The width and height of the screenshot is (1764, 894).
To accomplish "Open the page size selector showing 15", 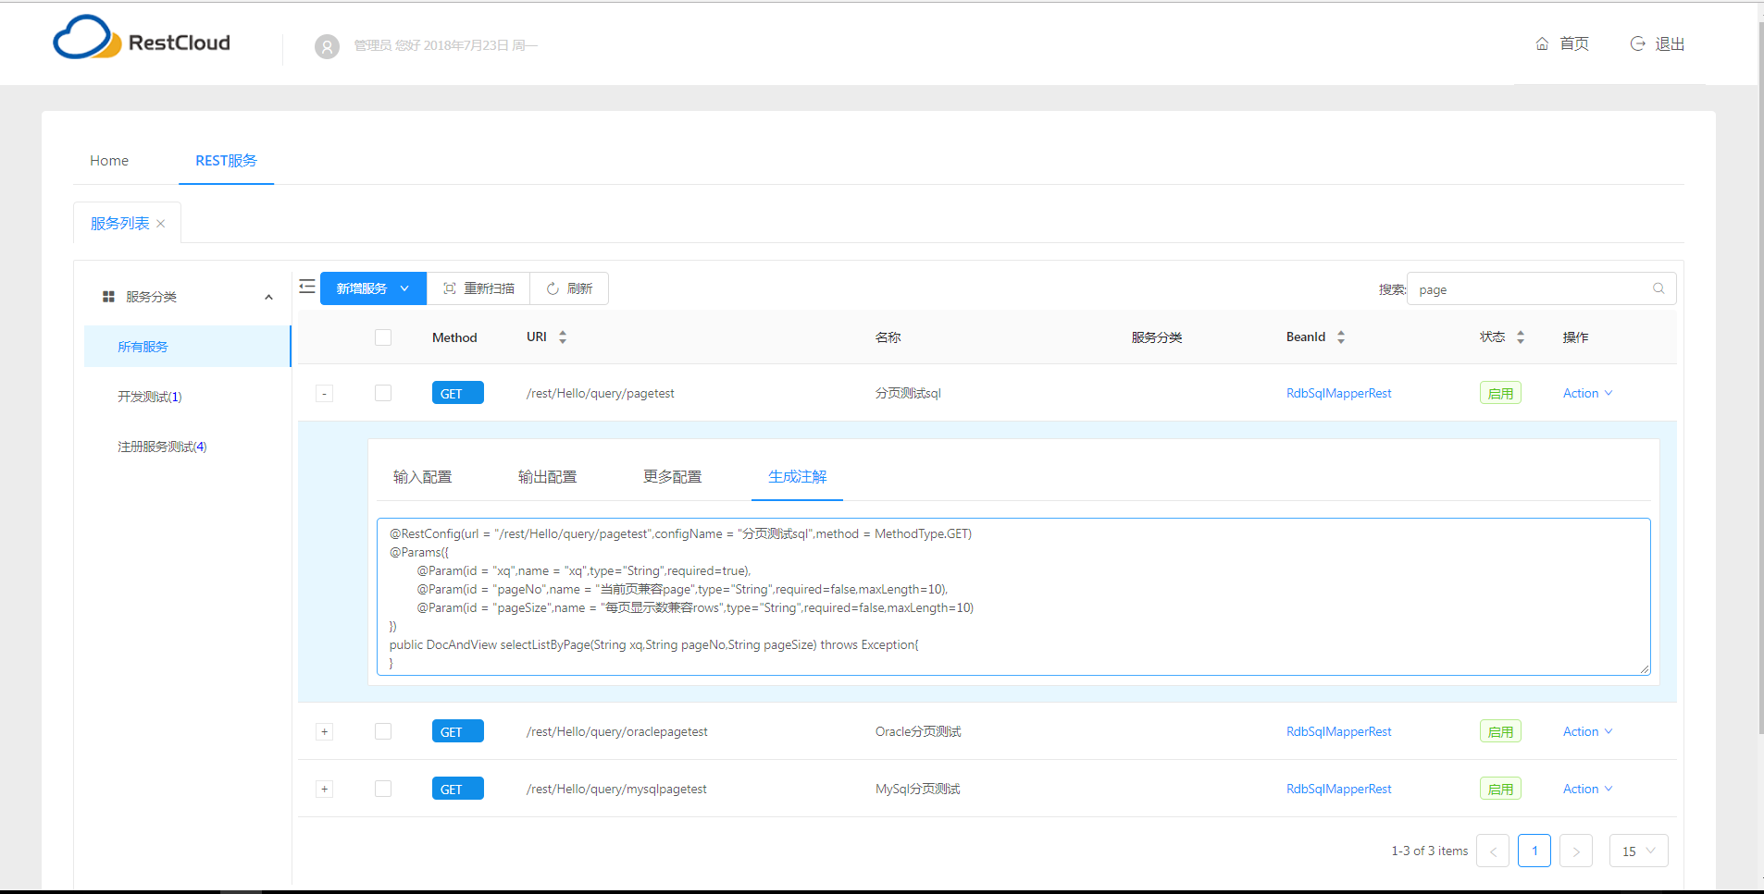I will point(1638,851).
